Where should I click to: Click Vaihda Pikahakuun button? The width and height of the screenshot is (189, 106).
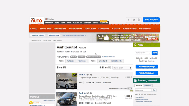[x=147, y=73]
